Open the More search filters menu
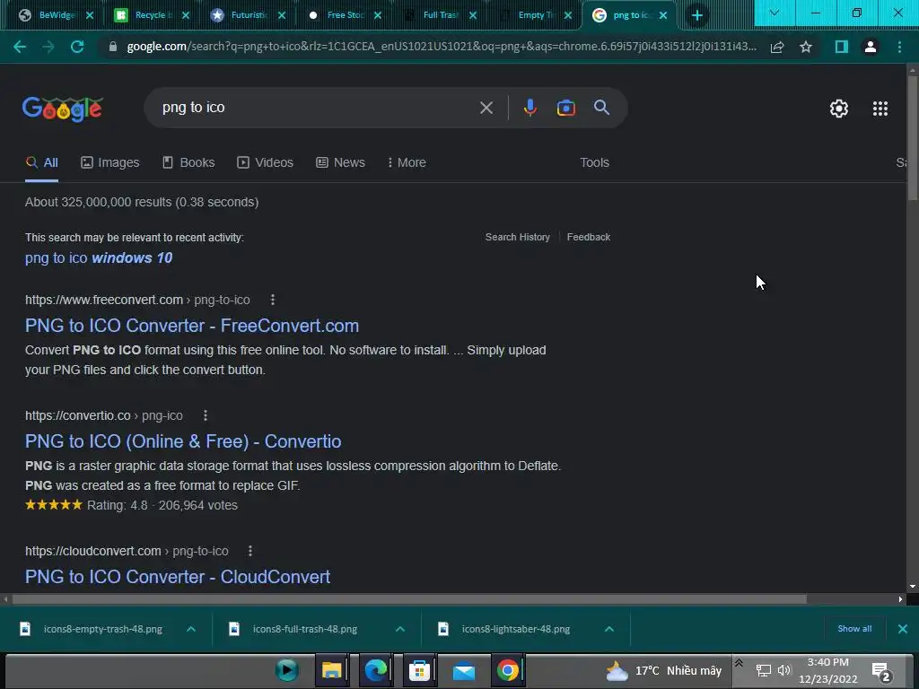This screenshot has height=689, width=919. point(407,163)
